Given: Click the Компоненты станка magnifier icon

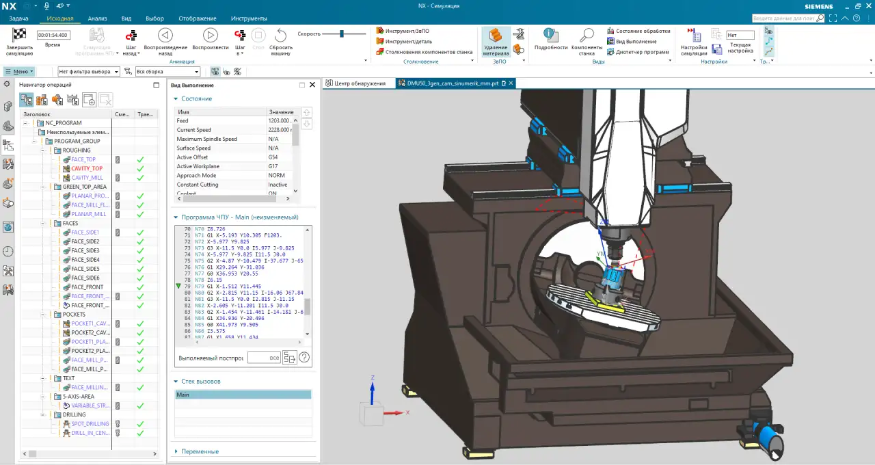Looking at the screenshot, I should (x=587, y=35).
